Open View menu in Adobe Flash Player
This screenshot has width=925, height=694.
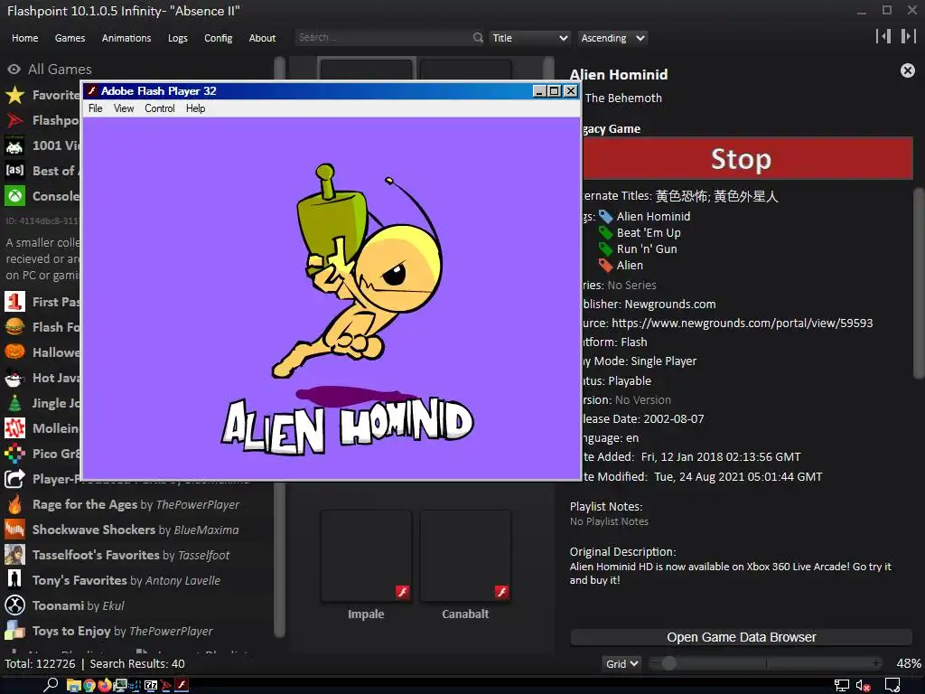(x=123, y=108)
